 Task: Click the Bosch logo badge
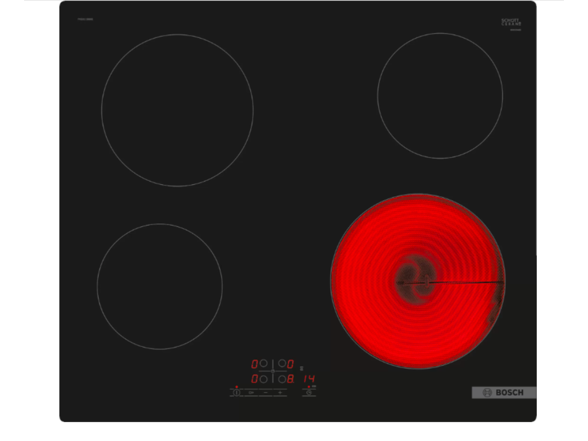click(504, 393)
